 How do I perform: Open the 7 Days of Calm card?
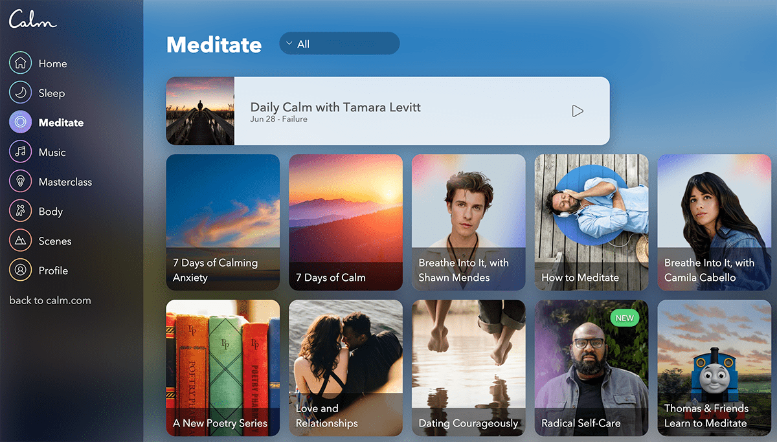pyautogui.click(x=346, y=222)
